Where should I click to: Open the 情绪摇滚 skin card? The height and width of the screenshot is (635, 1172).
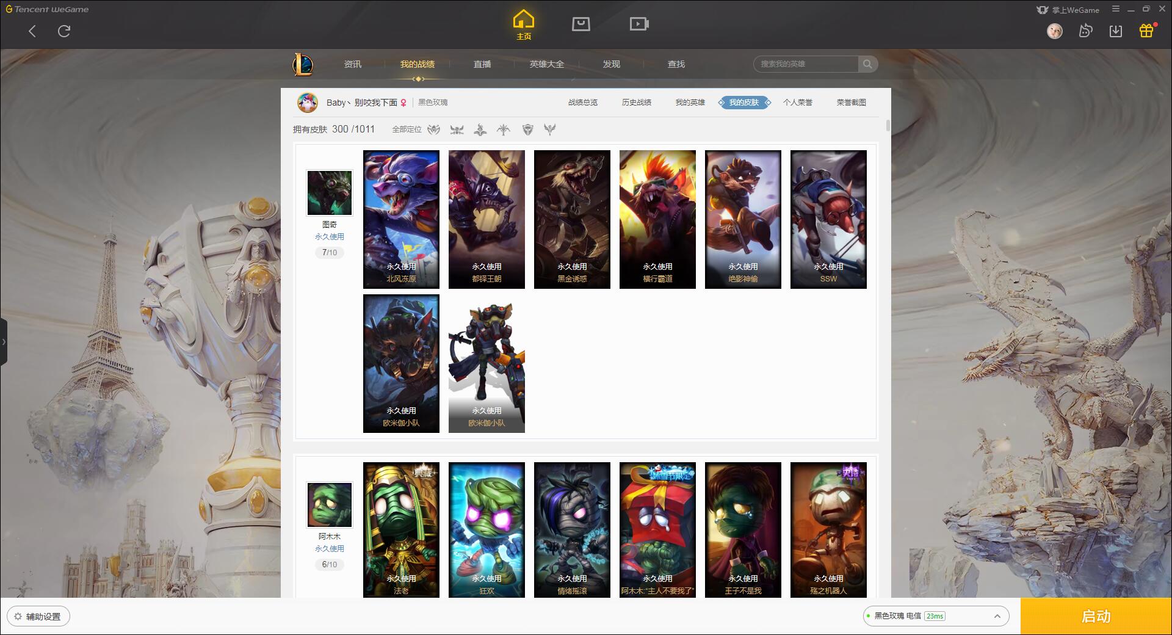click(x=572, y=529)
